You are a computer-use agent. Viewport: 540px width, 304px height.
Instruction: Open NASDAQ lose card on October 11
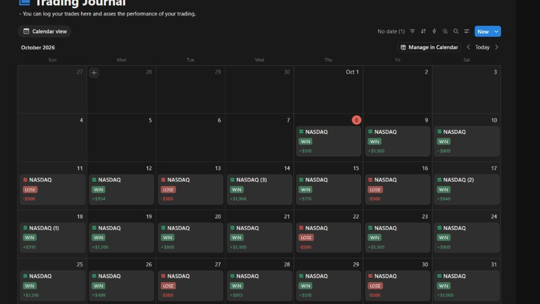52,189
